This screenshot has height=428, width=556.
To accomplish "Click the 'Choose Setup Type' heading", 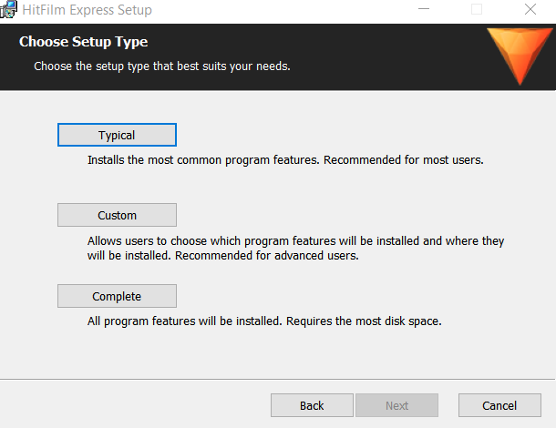I will pyautogui.click(x=83, y=42).
